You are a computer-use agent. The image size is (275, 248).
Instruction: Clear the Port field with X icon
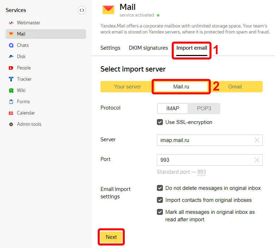coord(257,160)
